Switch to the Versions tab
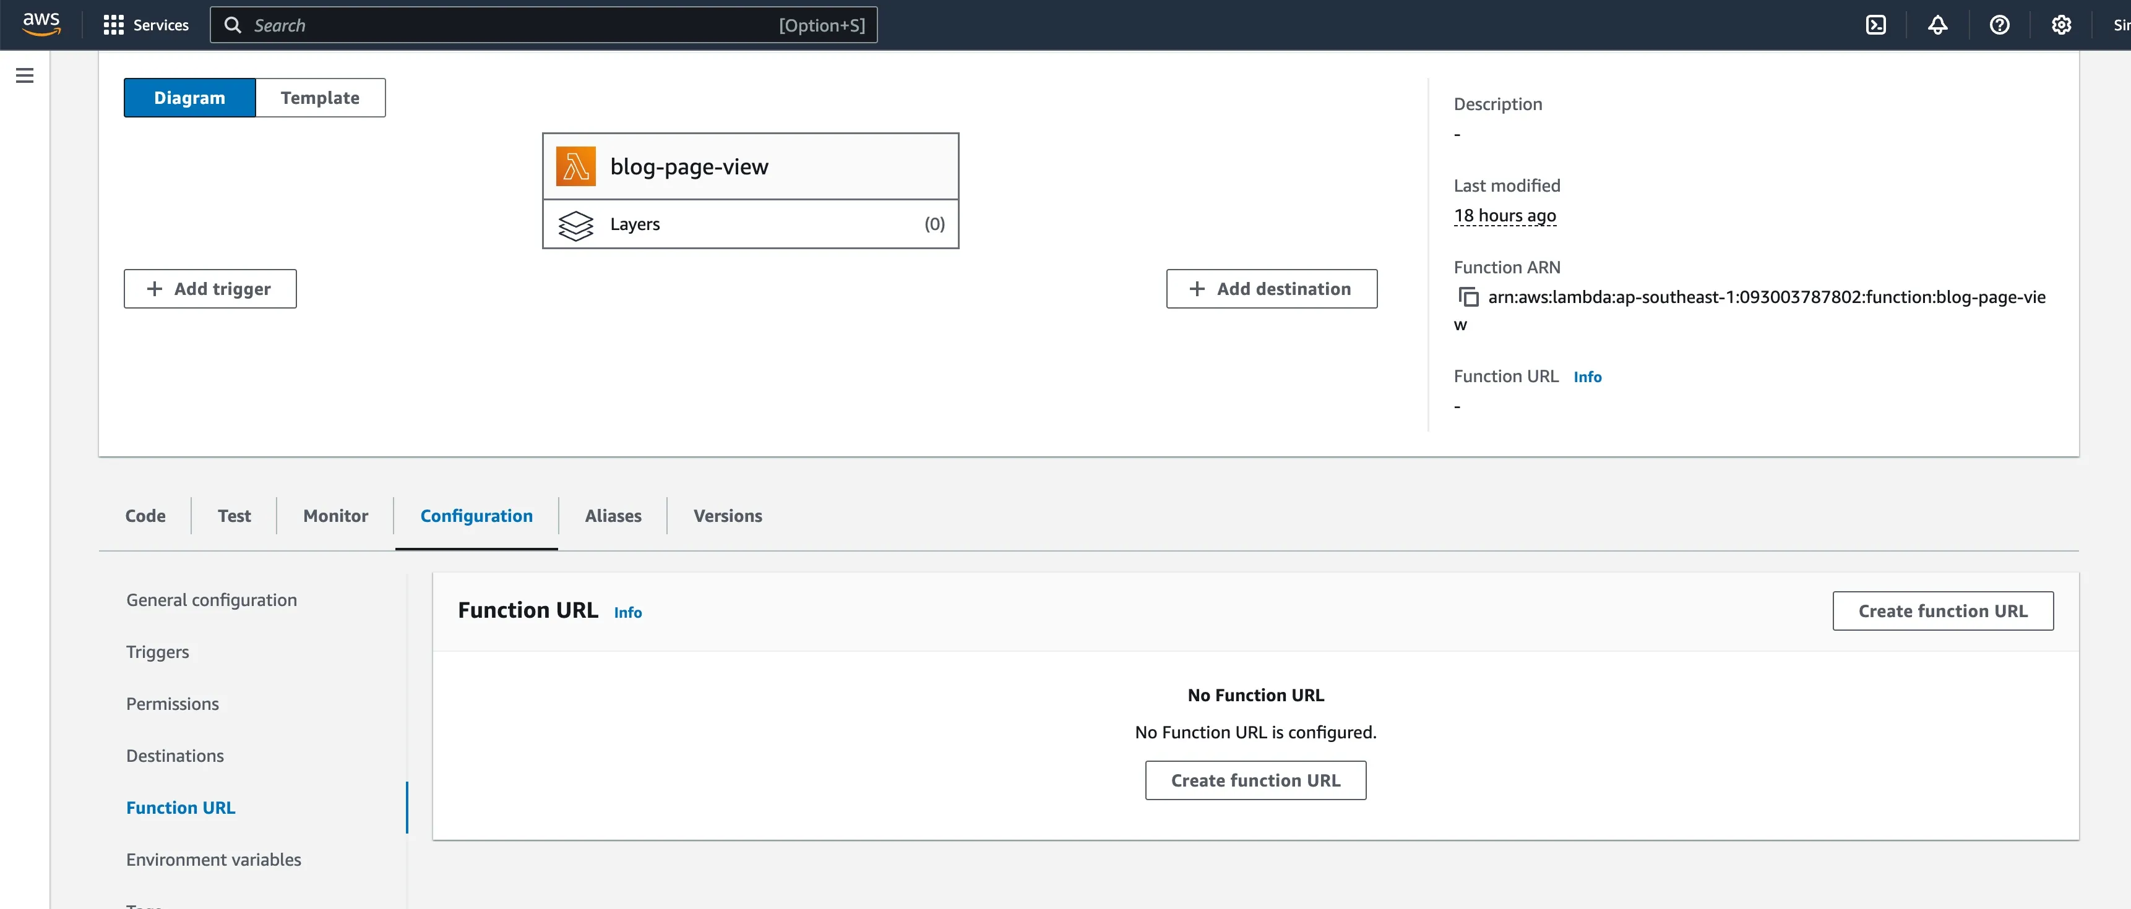 (727, 516)
